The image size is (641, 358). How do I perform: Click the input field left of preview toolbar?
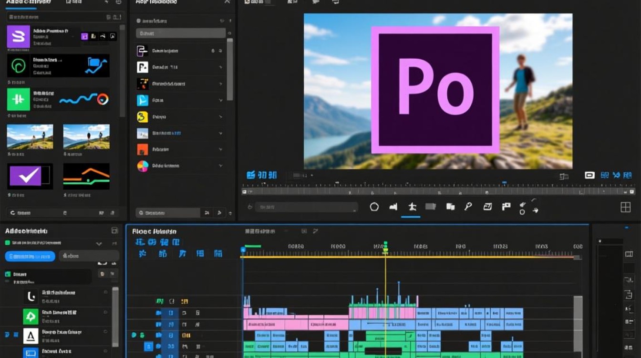[306, 207]
